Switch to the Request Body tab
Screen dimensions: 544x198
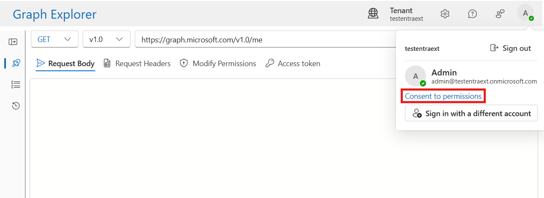[66, 64]
